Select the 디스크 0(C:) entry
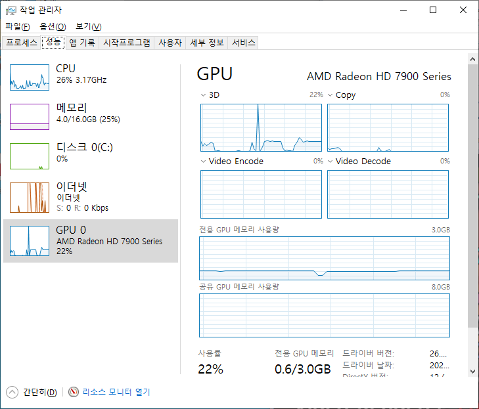This screenshot has width=479, height=409. coord(91,156)
